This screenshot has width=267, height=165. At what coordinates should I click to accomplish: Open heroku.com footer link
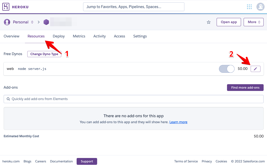click(x=11, y=161)
